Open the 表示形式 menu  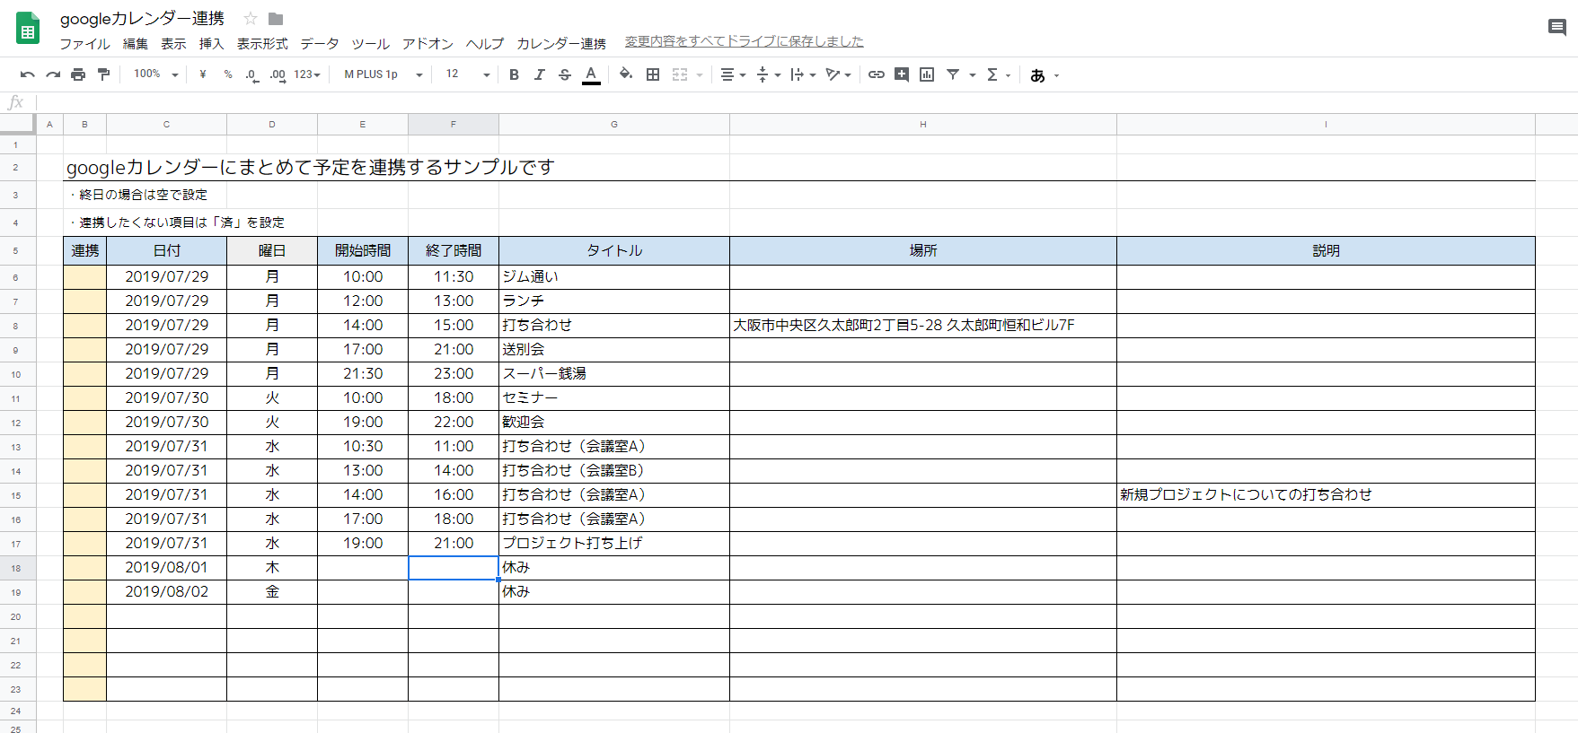click(262, 43)
